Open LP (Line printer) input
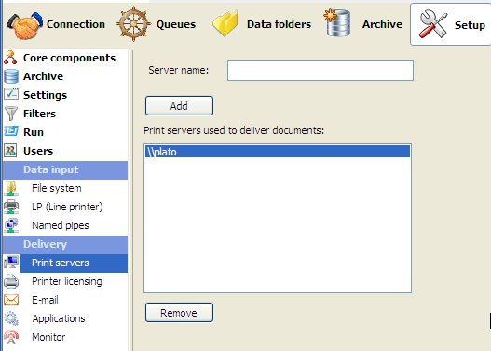This screenshot has width=491, height=351. (67, 207)
